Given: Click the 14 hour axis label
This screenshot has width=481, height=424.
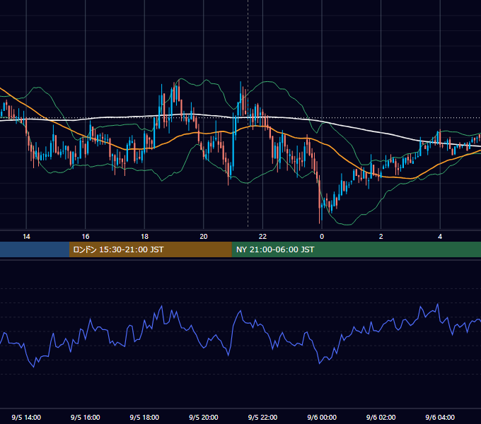Looking at the screenshot, I should click(x=26, y=237).
